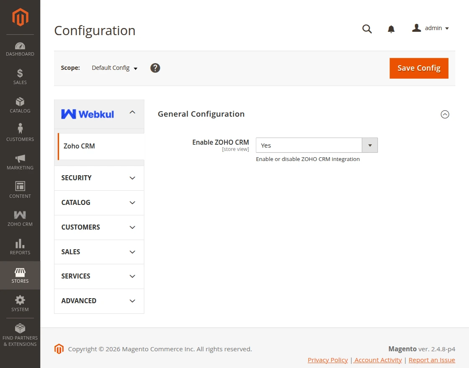Click the ZOHO CRM integration hint text
469x368 pixels.
308,159
